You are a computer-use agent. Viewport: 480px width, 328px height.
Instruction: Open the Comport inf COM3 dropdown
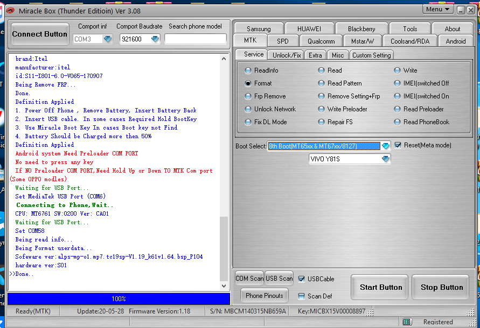[x=107, y=39]
